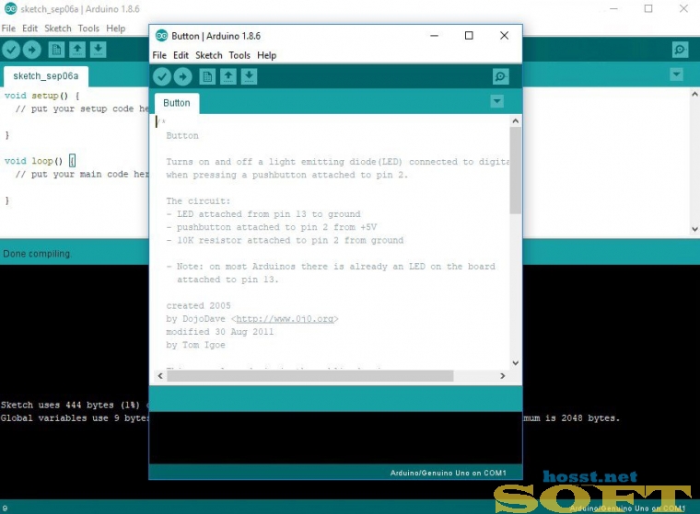Click 'modified 30 Aug 2011' line
Image resolution: width=700 pixels, height=514 pixels.
click(219, 332)
